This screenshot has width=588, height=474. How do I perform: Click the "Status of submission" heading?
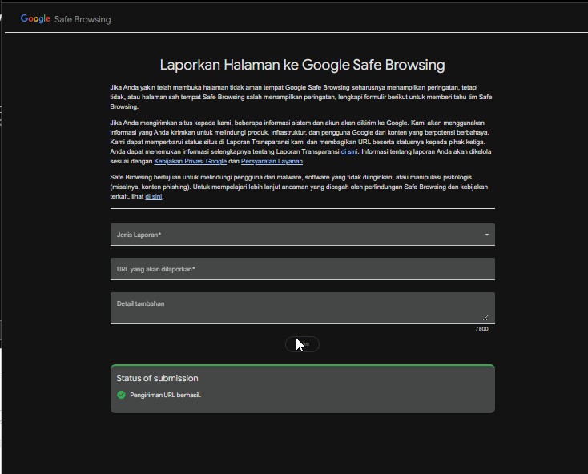tap(157, 378)
